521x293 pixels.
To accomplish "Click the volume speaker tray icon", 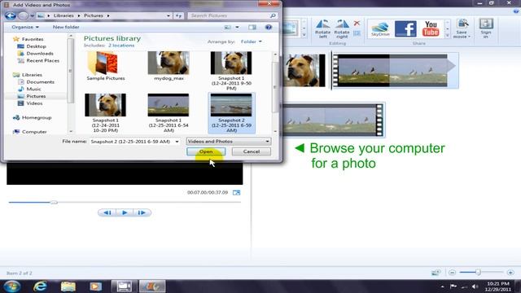I will click(x=475, y=286).
